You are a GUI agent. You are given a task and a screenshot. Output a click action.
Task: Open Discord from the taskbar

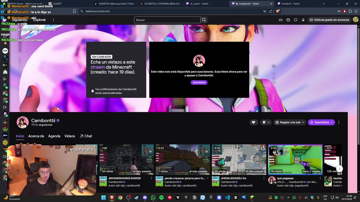(x=145, y=198)
